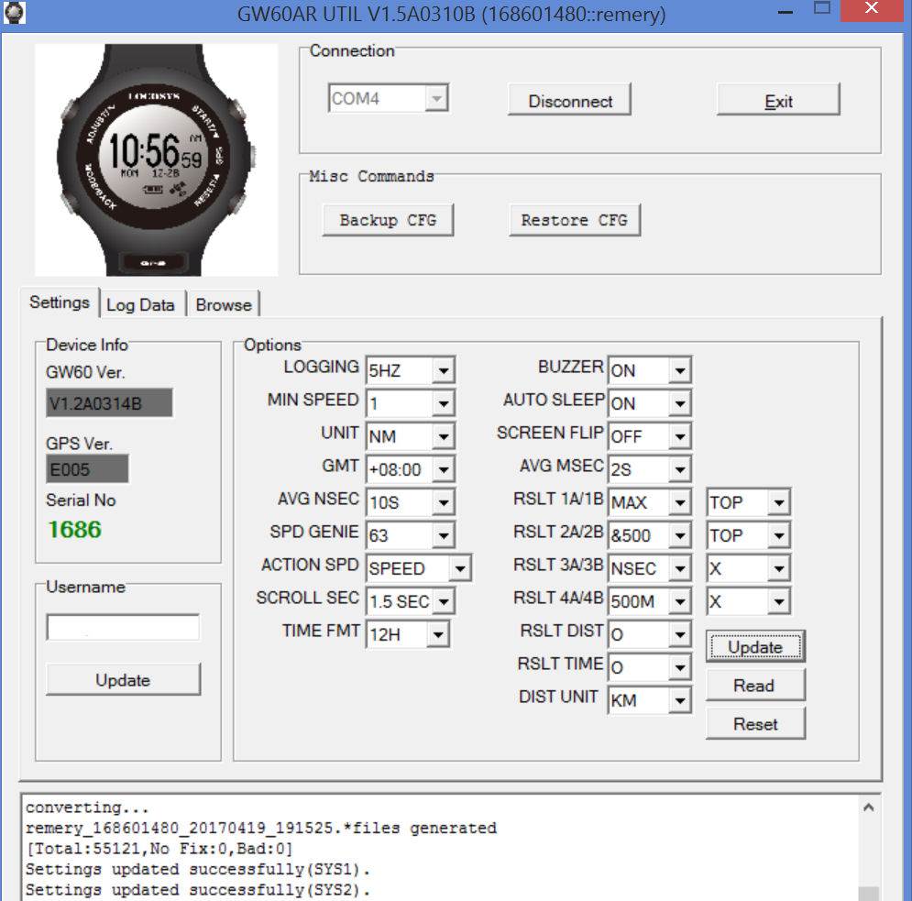Open the Browse tab
The image size is (912, 901).
tap(223, 305)
